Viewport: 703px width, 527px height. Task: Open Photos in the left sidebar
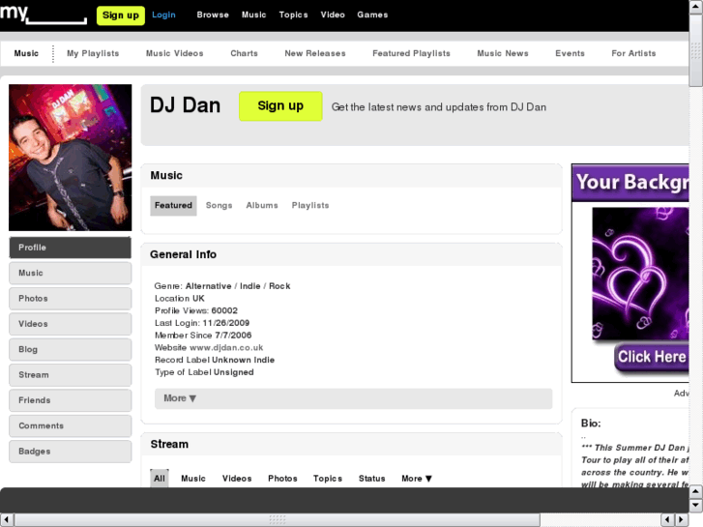[x=71, y=299]
